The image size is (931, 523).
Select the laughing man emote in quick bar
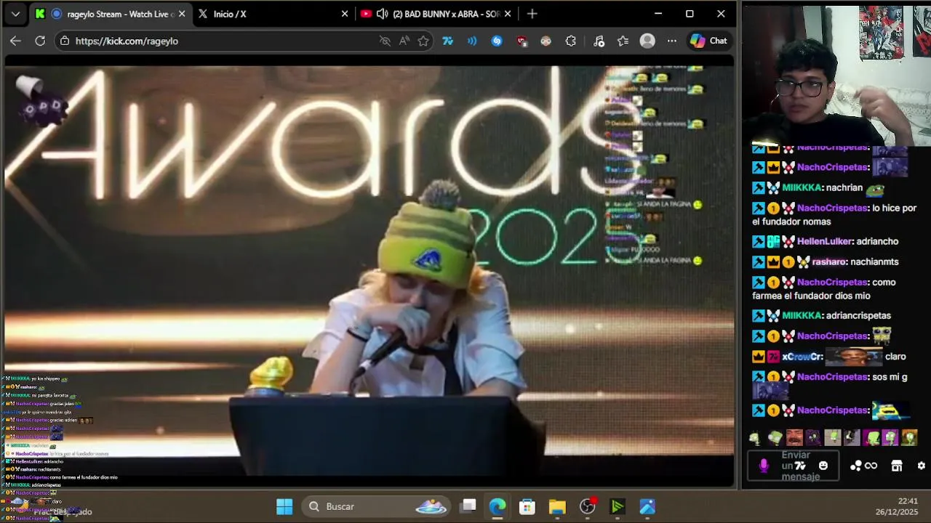(794, 437)
